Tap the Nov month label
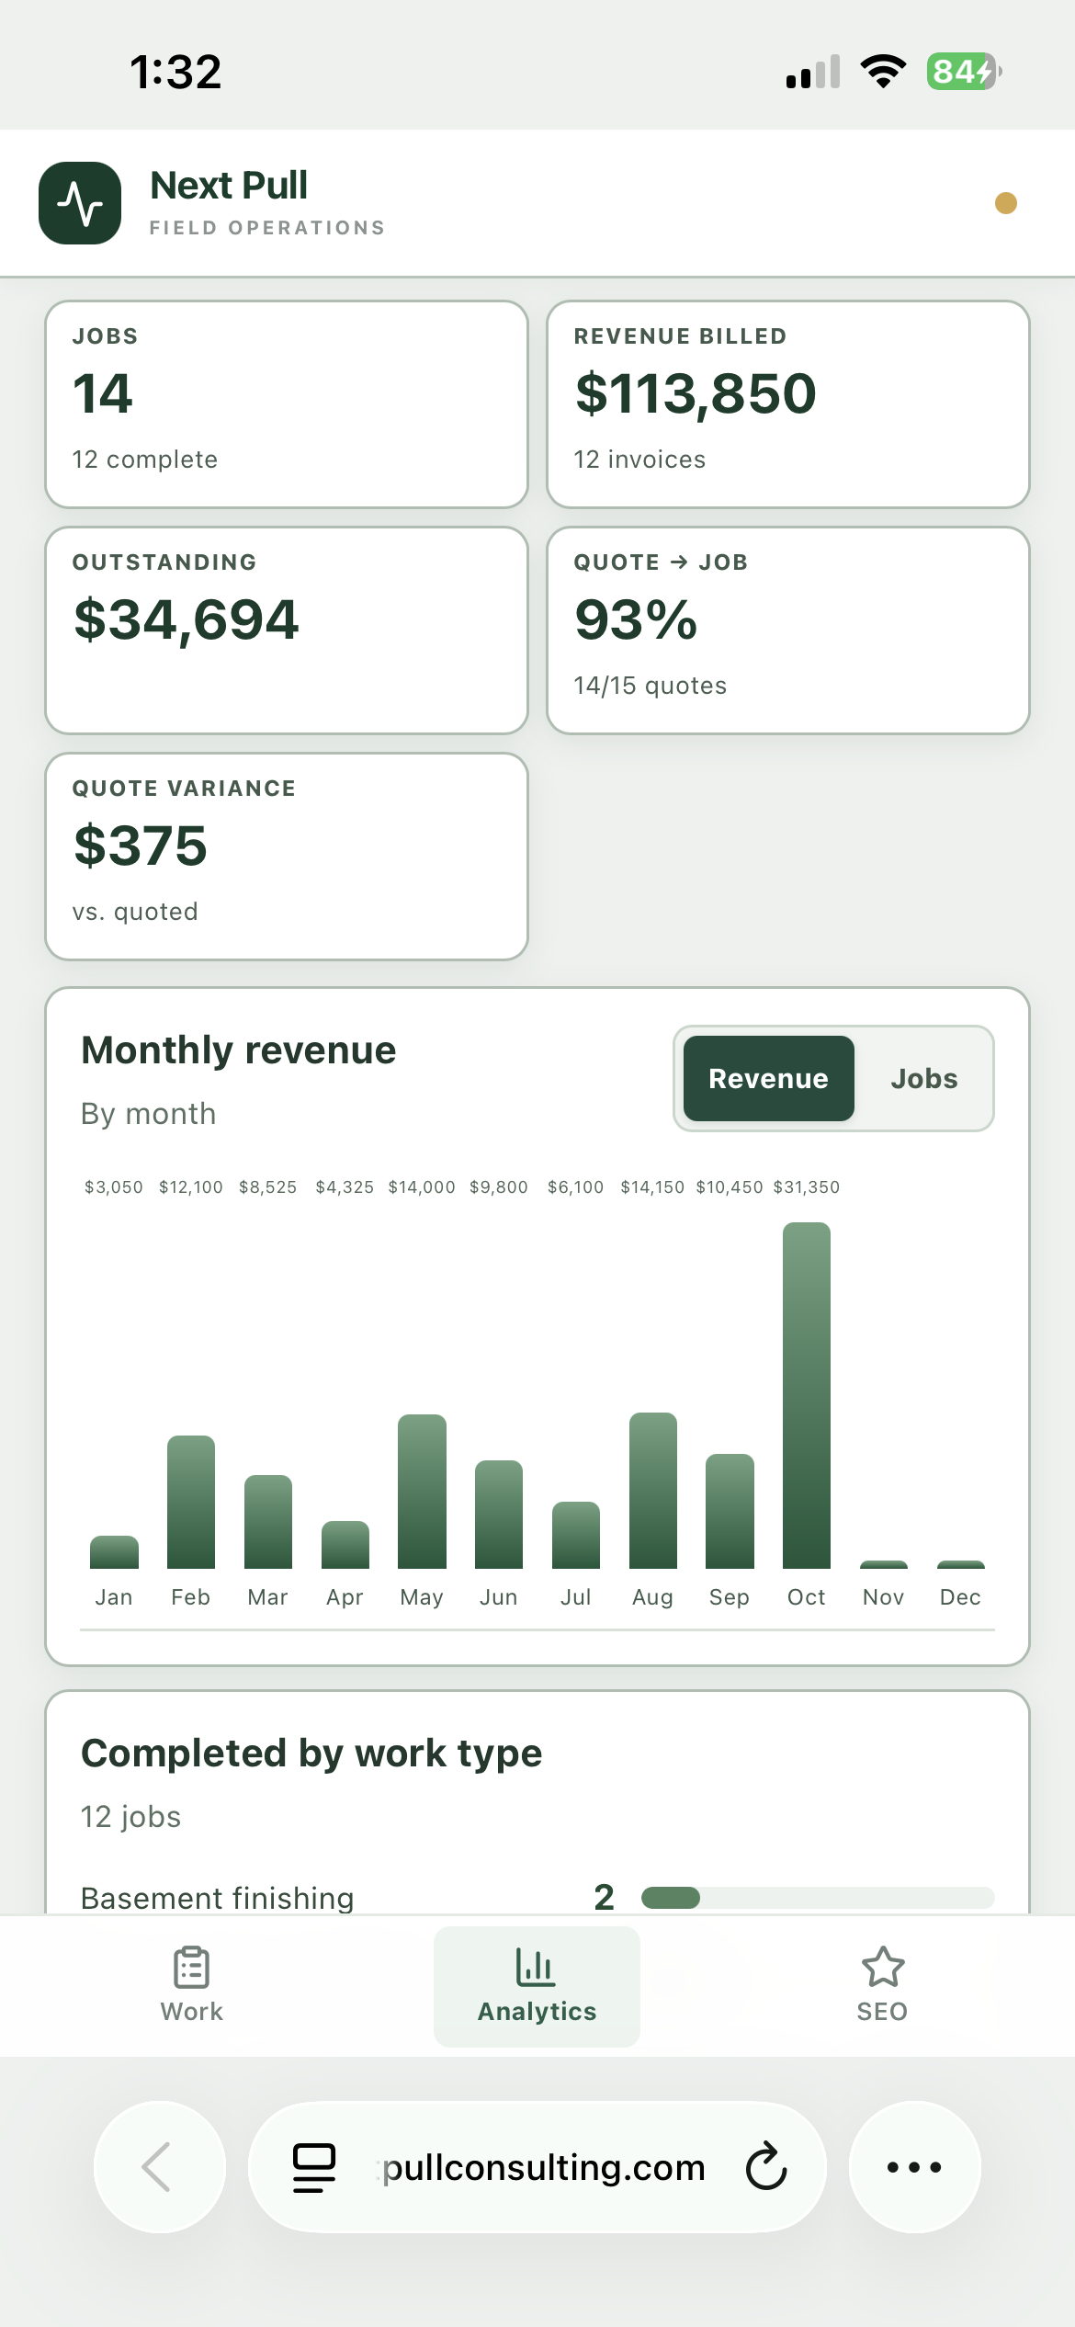This screenshot has width=1075, height=2327. [x=884, y=1597]
